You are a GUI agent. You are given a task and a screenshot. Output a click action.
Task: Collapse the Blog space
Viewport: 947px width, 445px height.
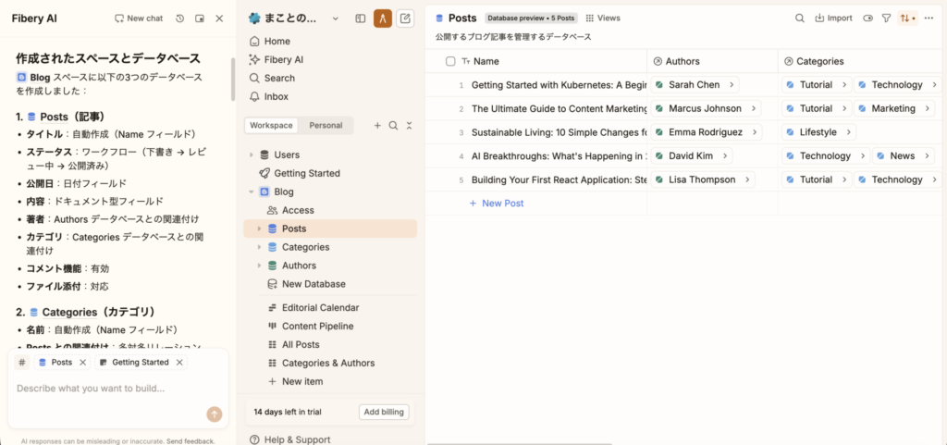click(252, 192)
